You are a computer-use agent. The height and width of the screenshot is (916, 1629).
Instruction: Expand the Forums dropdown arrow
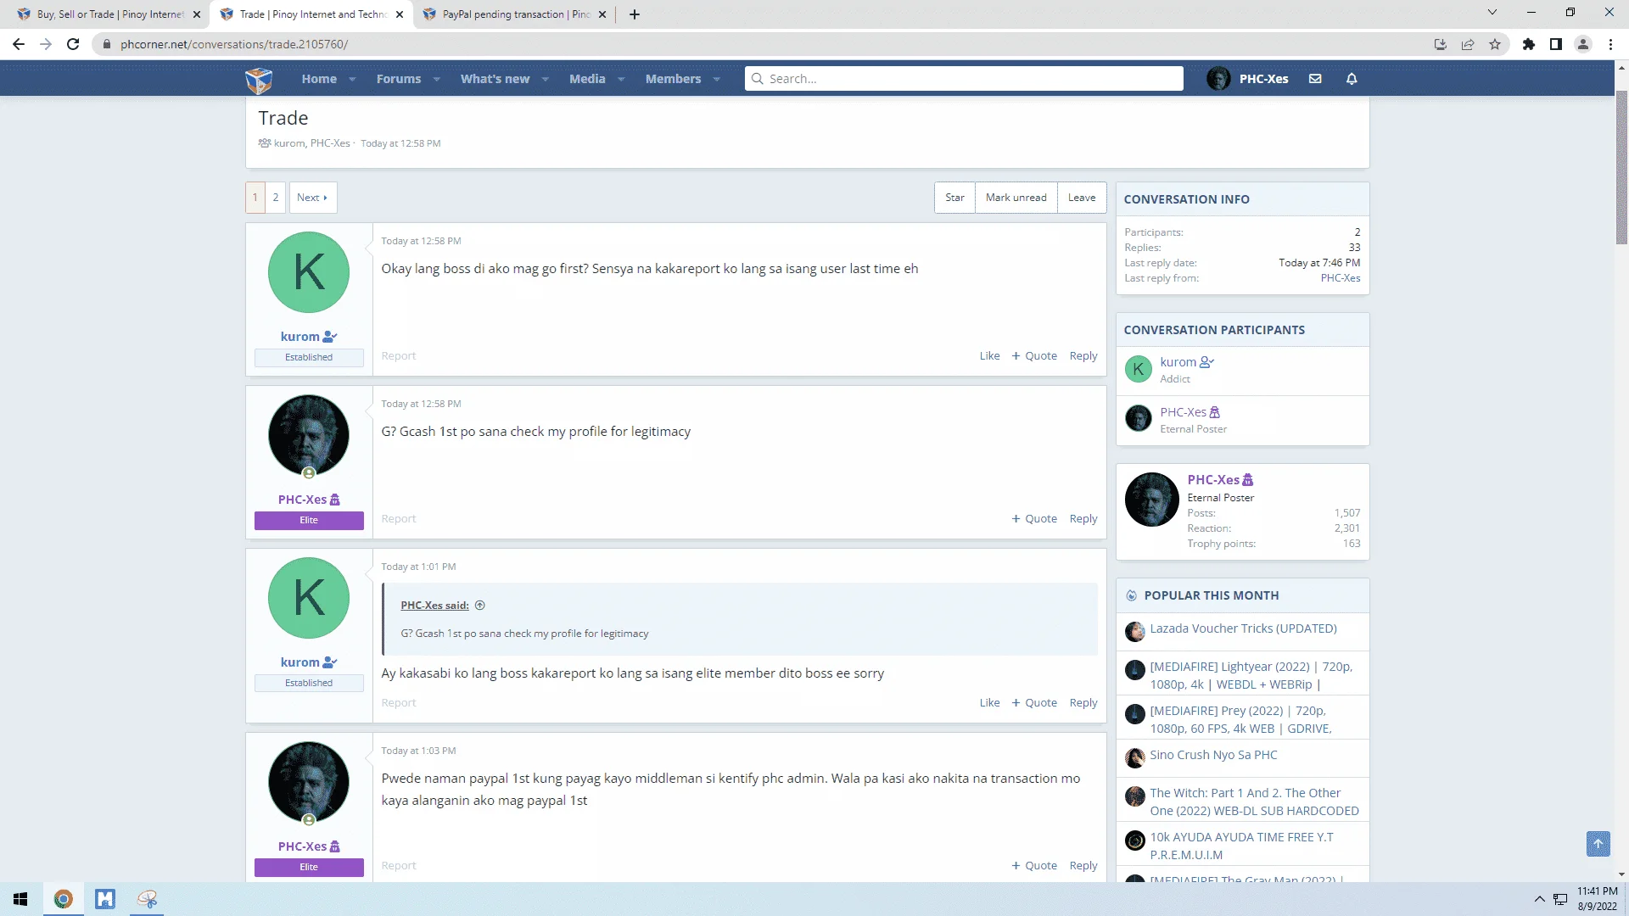coord(437,80)
